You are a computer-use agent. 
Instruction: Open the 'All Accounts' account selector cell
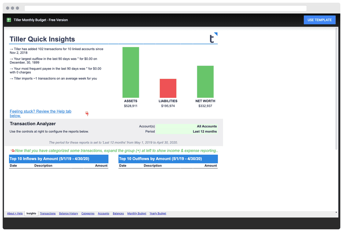pyautogui.click(x=187, y=126)
